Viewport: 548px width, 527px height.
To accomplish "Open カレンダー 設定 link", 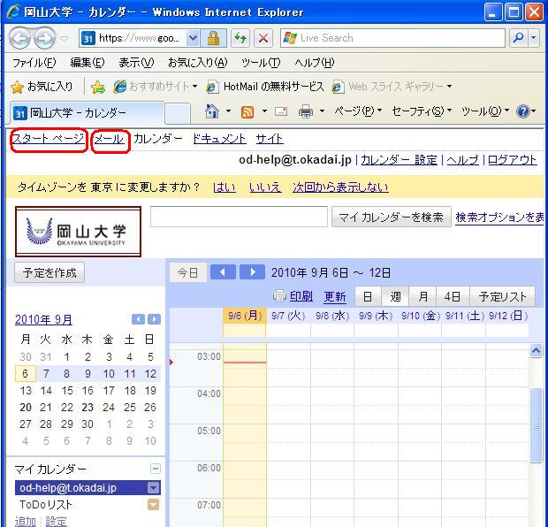I will tap(399, 160).
